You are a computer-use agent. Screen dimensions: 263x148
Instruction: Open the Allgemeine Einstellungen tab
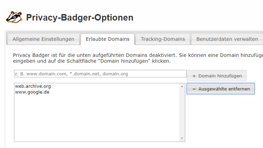pos(43,39)
